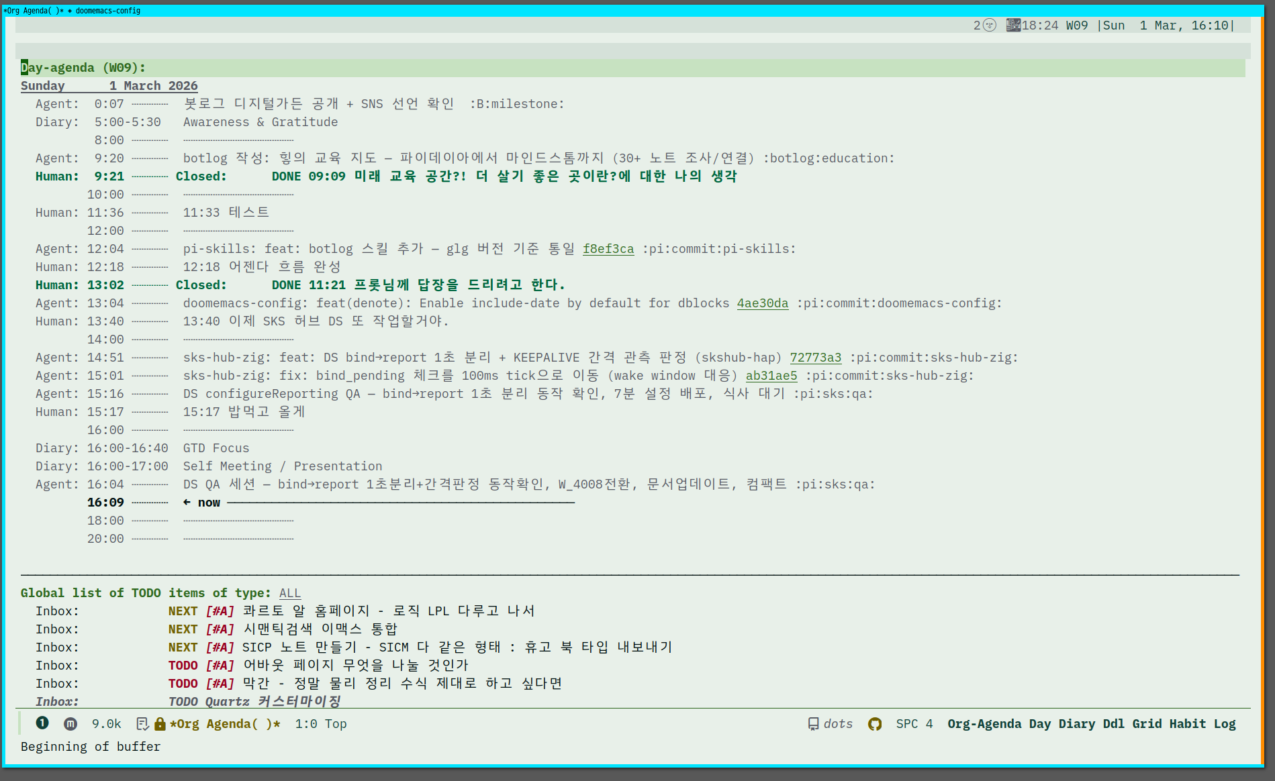Click the 'Sunday 1 March 2026' date heading
Image resolution: width=1275 pixels, height=781 pixels.
[x=109, y=86]
